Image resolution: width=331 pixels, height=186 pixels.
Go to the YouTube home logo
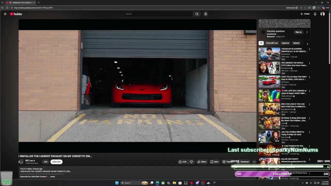click(16, 14)
